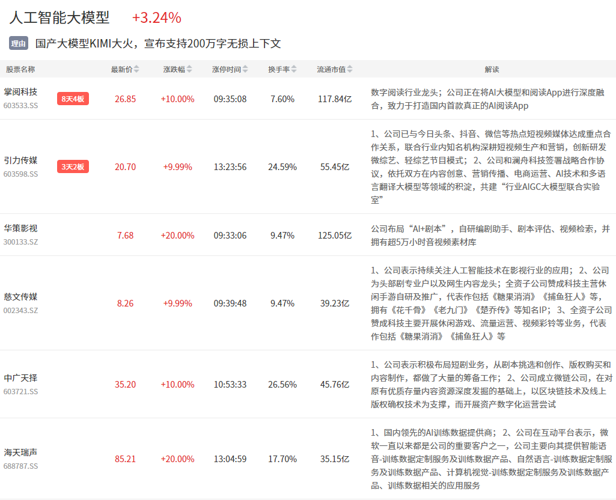Click stock code 603721.SS

pyautogui.click(x=21, y=392)
